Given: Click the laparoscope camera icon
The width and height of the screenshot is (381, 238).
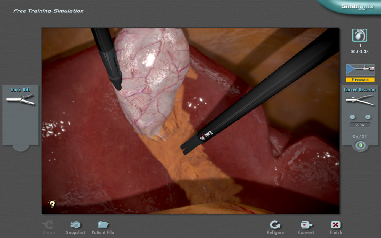Looking at the screenshot, I should [x=360, y=70].
